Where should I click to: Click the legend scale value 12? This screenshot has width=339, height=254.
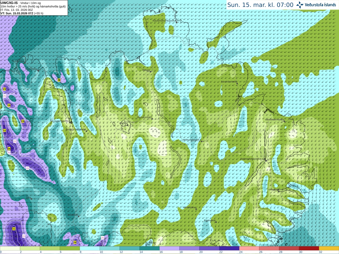click(x=121, y=252)
